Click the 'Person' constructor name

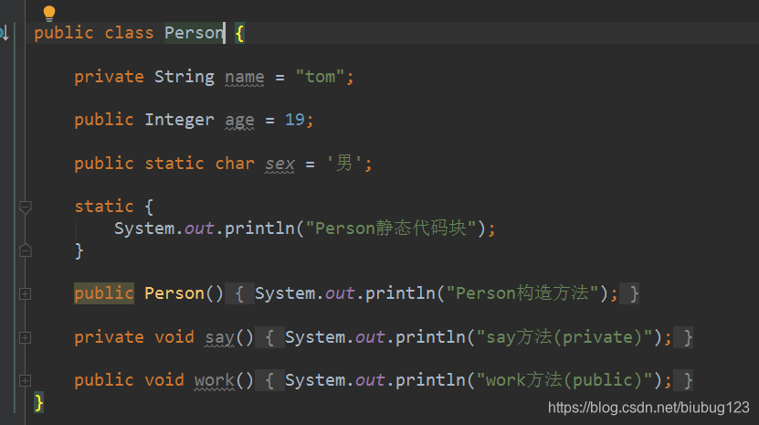coord(174,293)
